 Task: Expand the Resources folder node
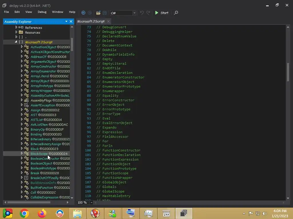pos(16,32)
